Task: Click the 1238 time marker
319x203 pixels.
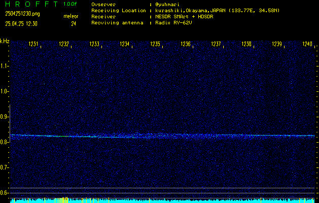Action: point(246,44)
